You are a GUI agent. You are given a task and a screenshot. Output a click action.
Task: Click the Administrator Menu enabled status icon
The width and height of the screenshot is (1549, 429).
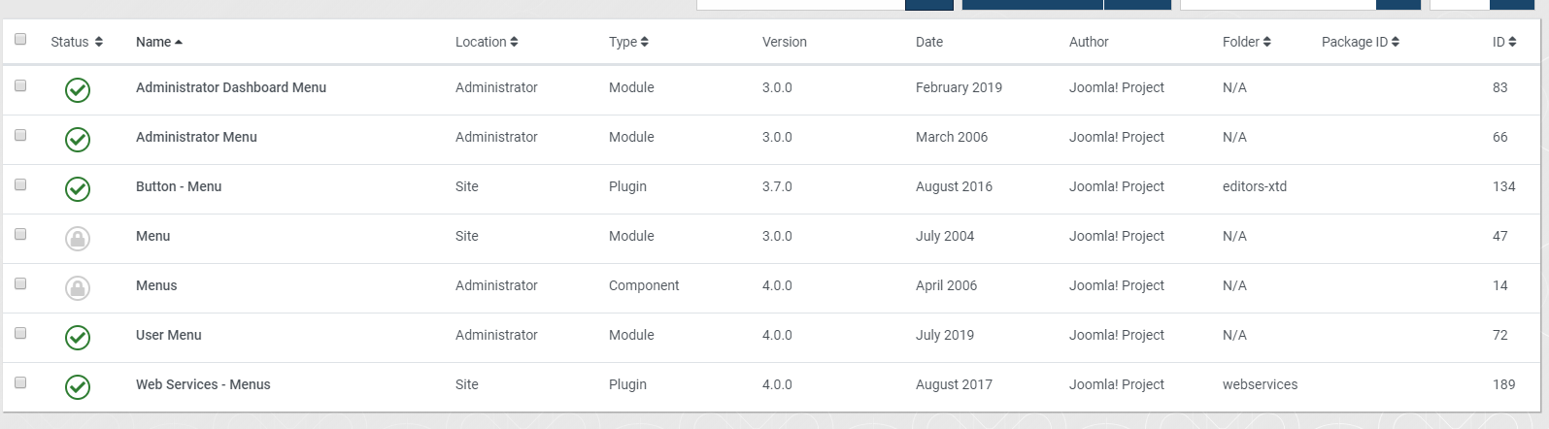pyautogui.click(x=78, y=140)
